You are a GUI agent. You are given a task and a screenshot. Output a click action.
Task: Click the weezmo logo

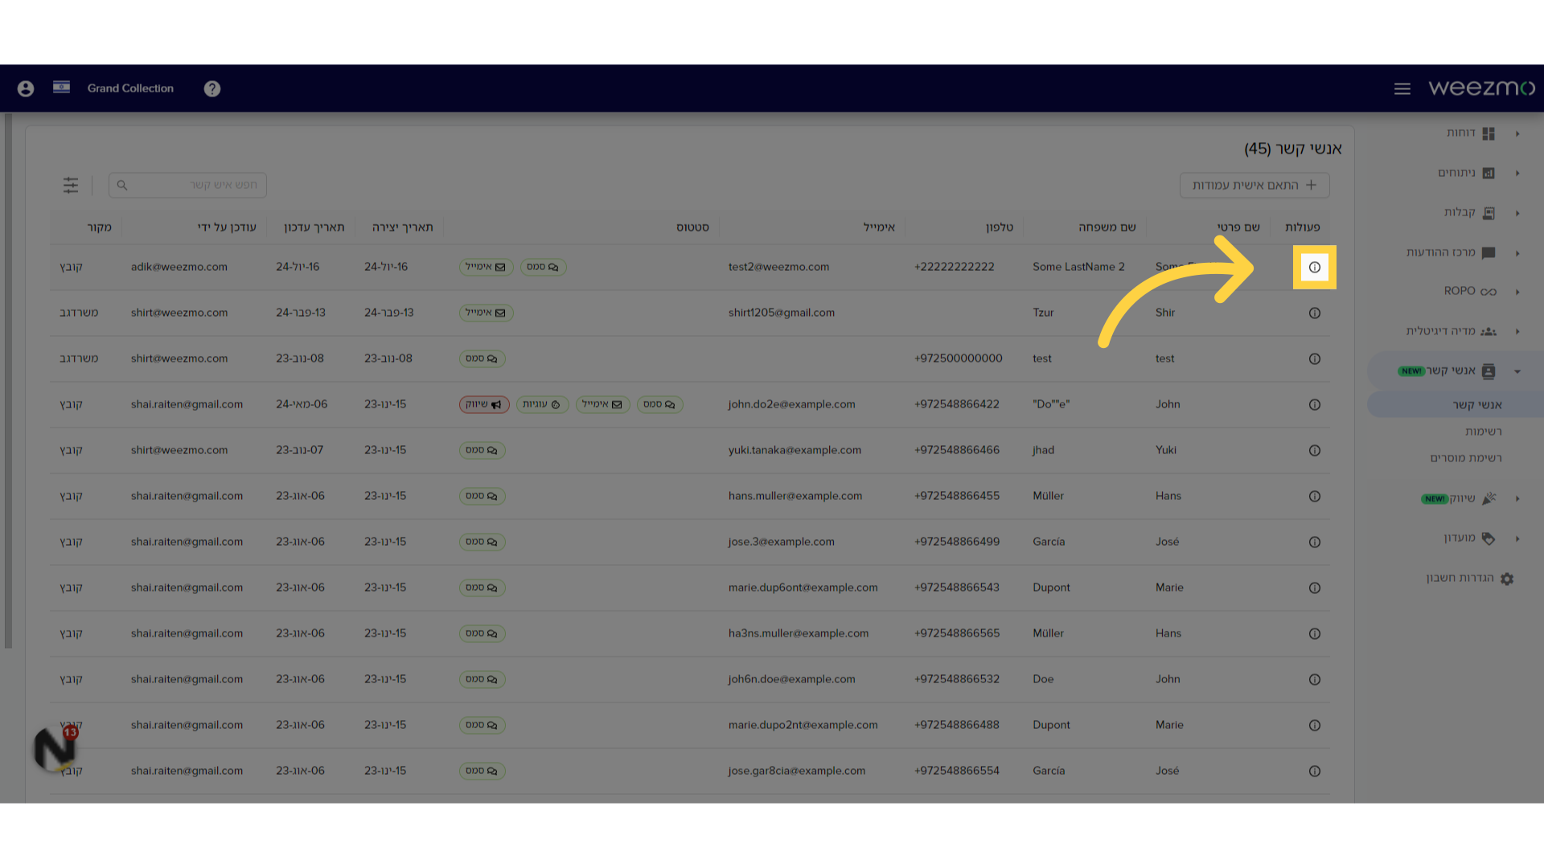coord(1481,88)
